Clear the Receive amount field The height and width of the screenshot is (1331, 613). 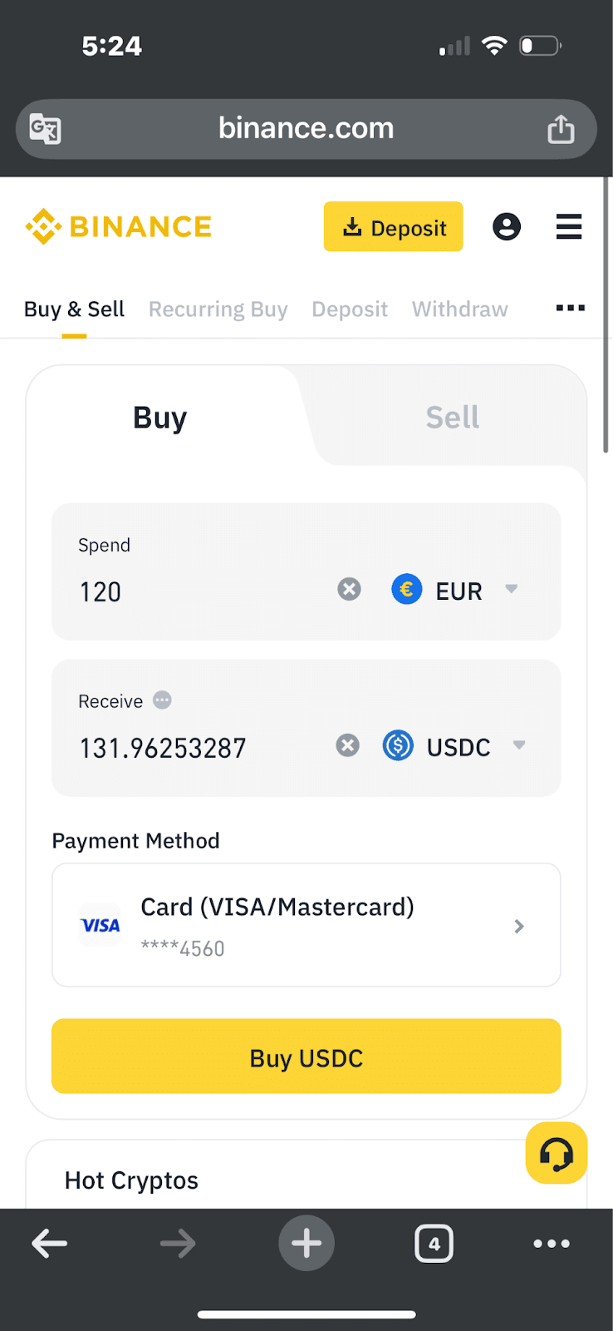pyautogui.click(x=348, y=745)
